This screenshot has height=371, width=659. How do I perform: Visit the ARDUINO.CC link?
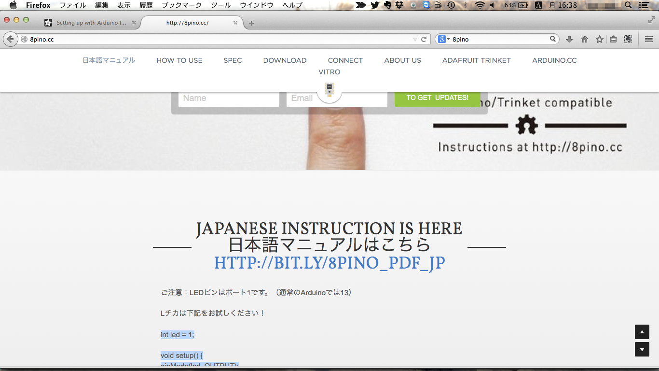[x=554, y=60]
